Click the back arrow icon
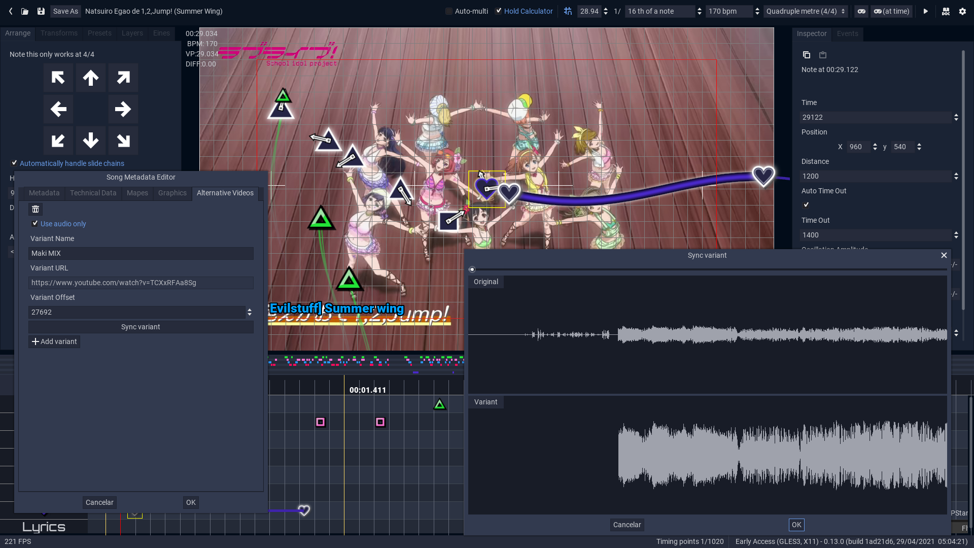974x548 pixels. pyautogui.click(x=11, y=11)
